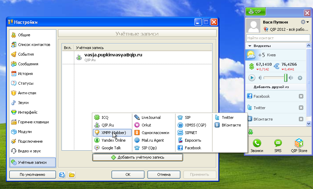Choose Одноклассники account type
The image size is (313, 189).
pos(154,133)
